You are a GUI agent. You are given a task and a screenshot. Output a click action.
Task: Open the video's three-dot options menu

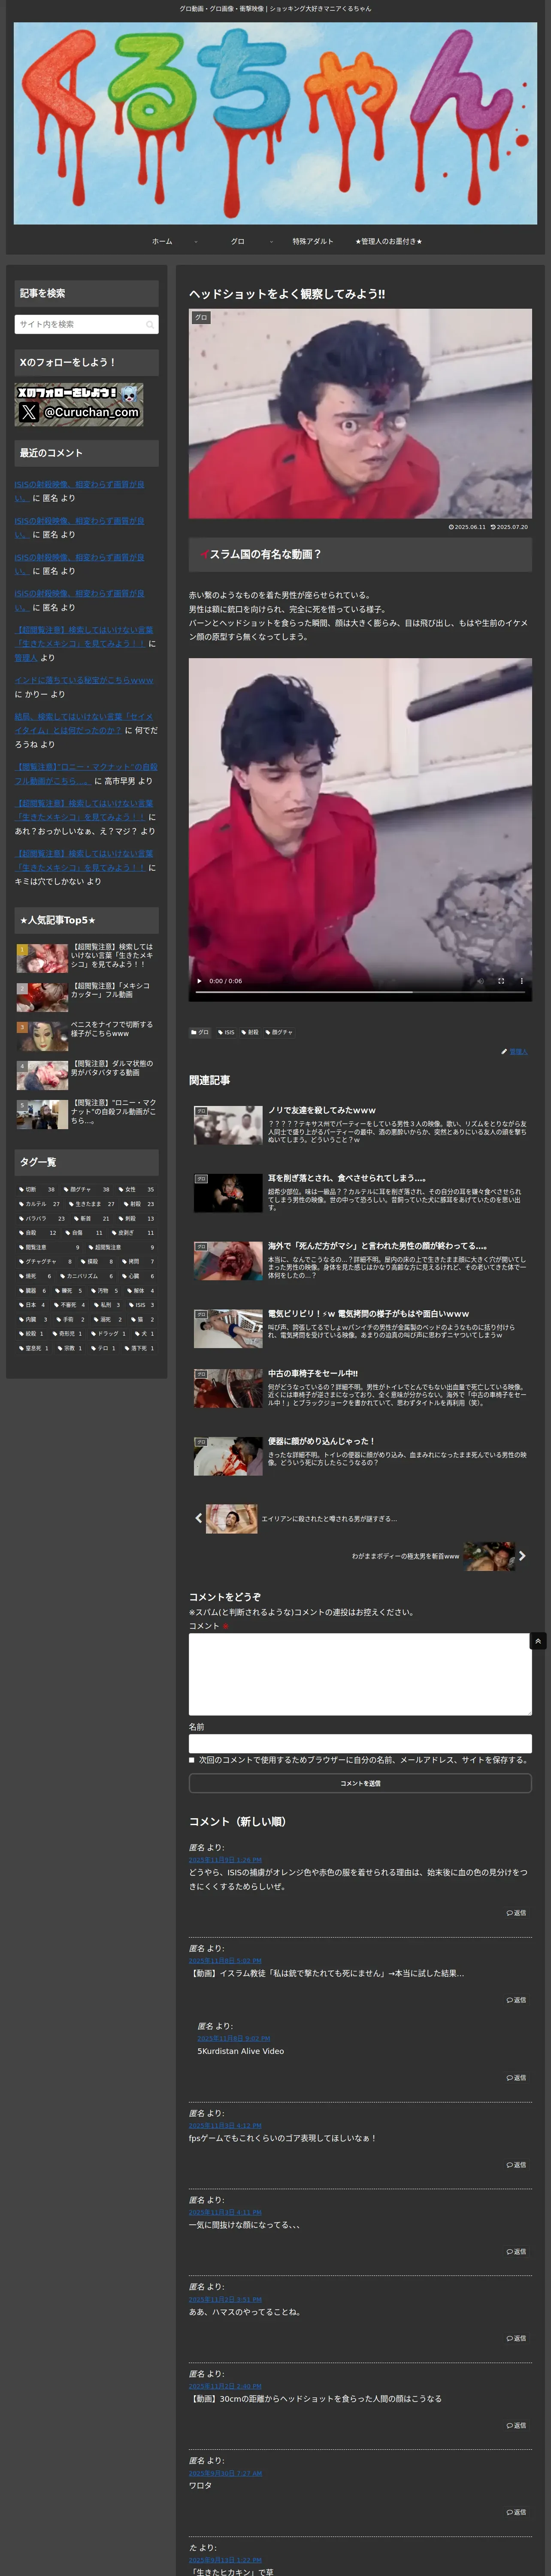tap(521, 981)
